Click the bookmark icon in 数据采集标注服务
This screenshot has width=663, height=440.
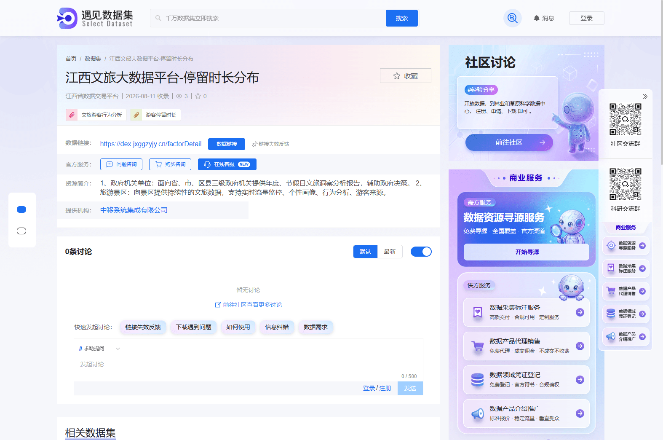478,312
